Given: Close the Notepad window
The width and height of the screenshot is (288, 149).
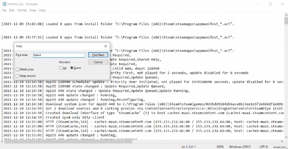Looking at the screenshot, I should click(x=282, y=4).
